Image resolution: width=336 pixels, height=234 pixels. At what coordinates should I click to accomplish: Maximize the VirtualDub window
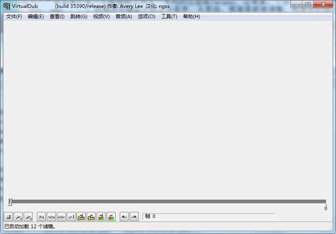pyautogui.click(x=308, y=4)
